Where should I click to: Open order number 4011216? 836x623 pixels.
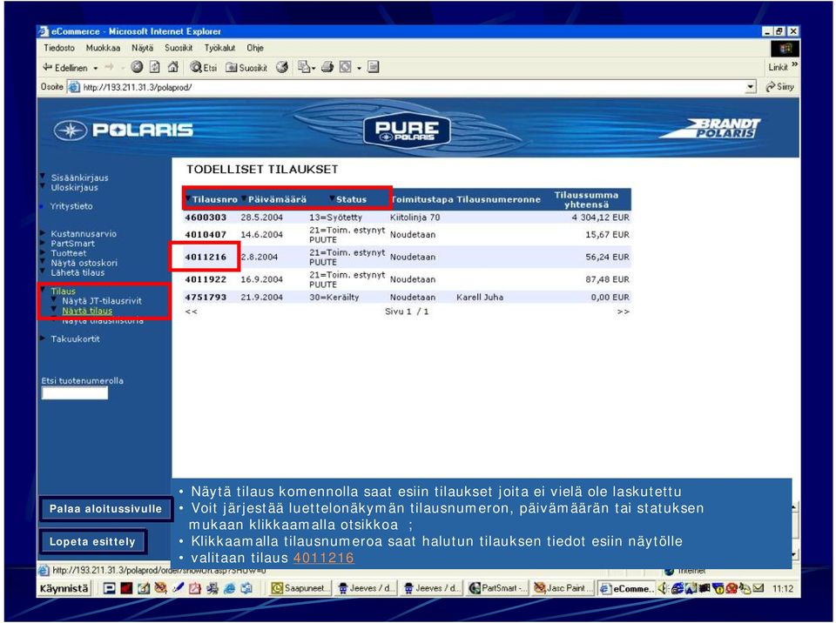tap(206, 257)
